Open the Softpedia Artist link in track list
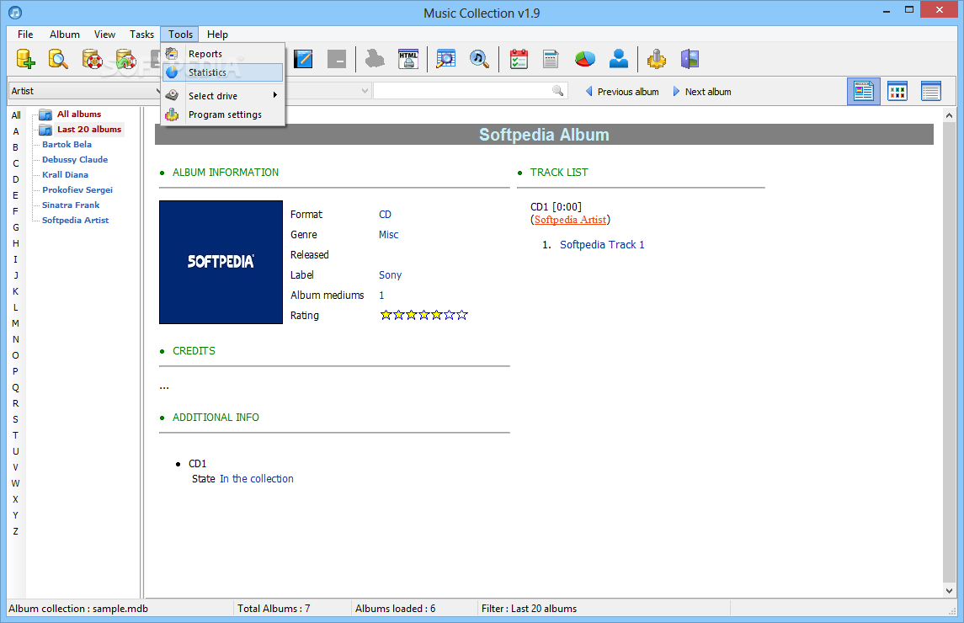This screenshot has height=623, width=964. pyautogui.click(x=570, y=220)
